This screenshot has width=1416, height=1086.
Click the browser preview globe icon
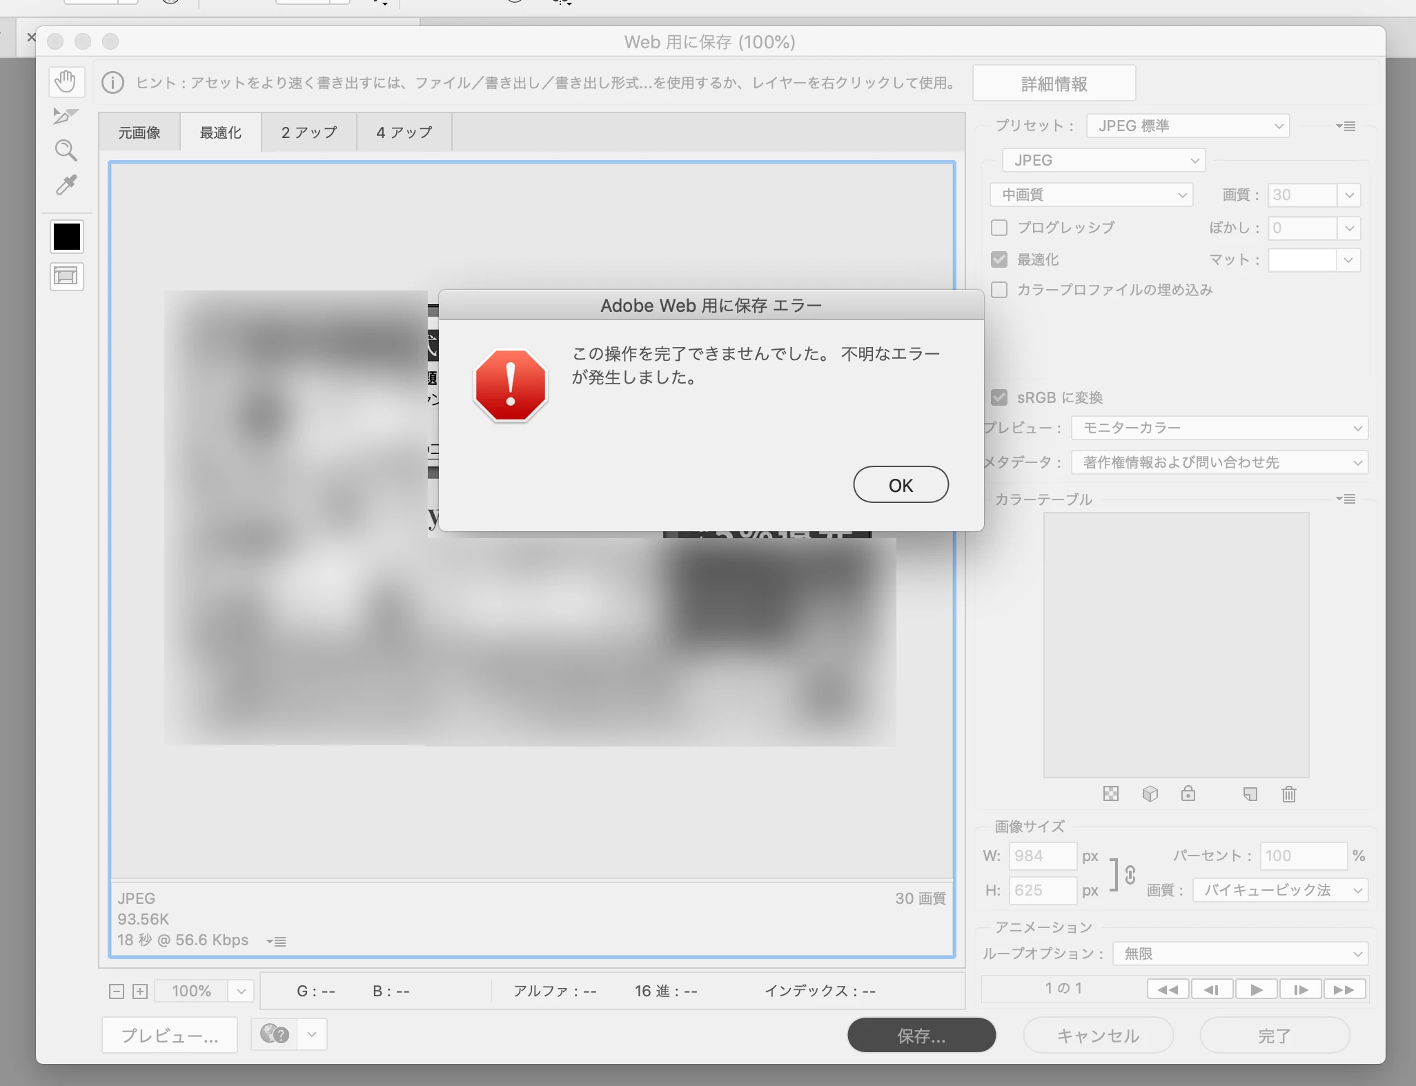(275, 1034)
